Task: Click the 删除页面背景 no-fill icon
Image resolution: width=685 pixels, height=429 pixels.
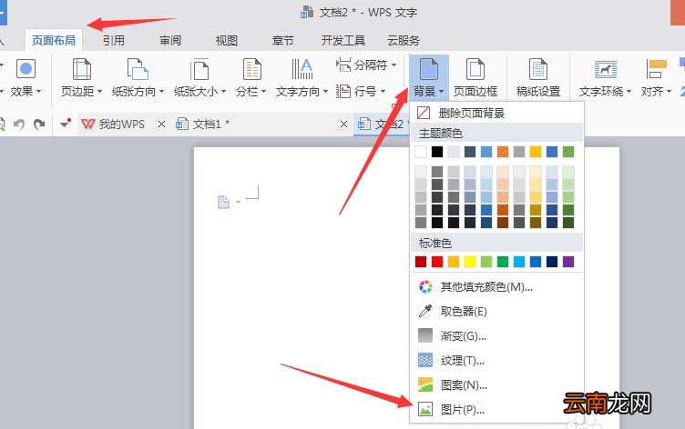Action: pyautogui.click(x=424, y=113)
